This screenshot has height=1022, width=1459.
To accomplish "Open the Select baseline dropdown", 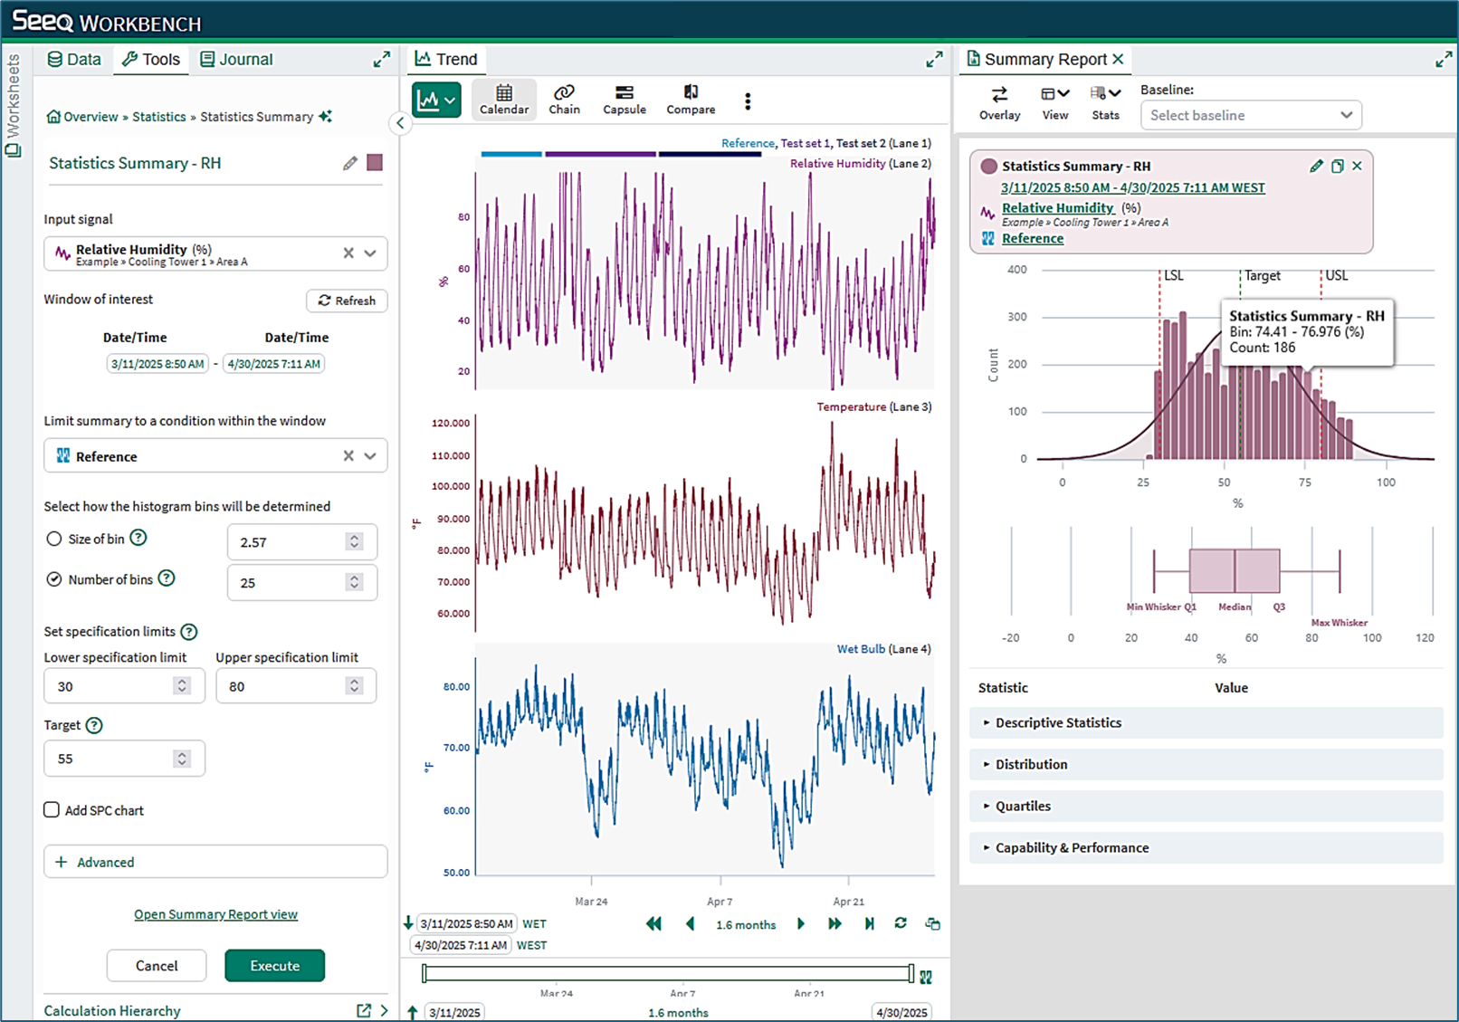I will point(1251,115).
